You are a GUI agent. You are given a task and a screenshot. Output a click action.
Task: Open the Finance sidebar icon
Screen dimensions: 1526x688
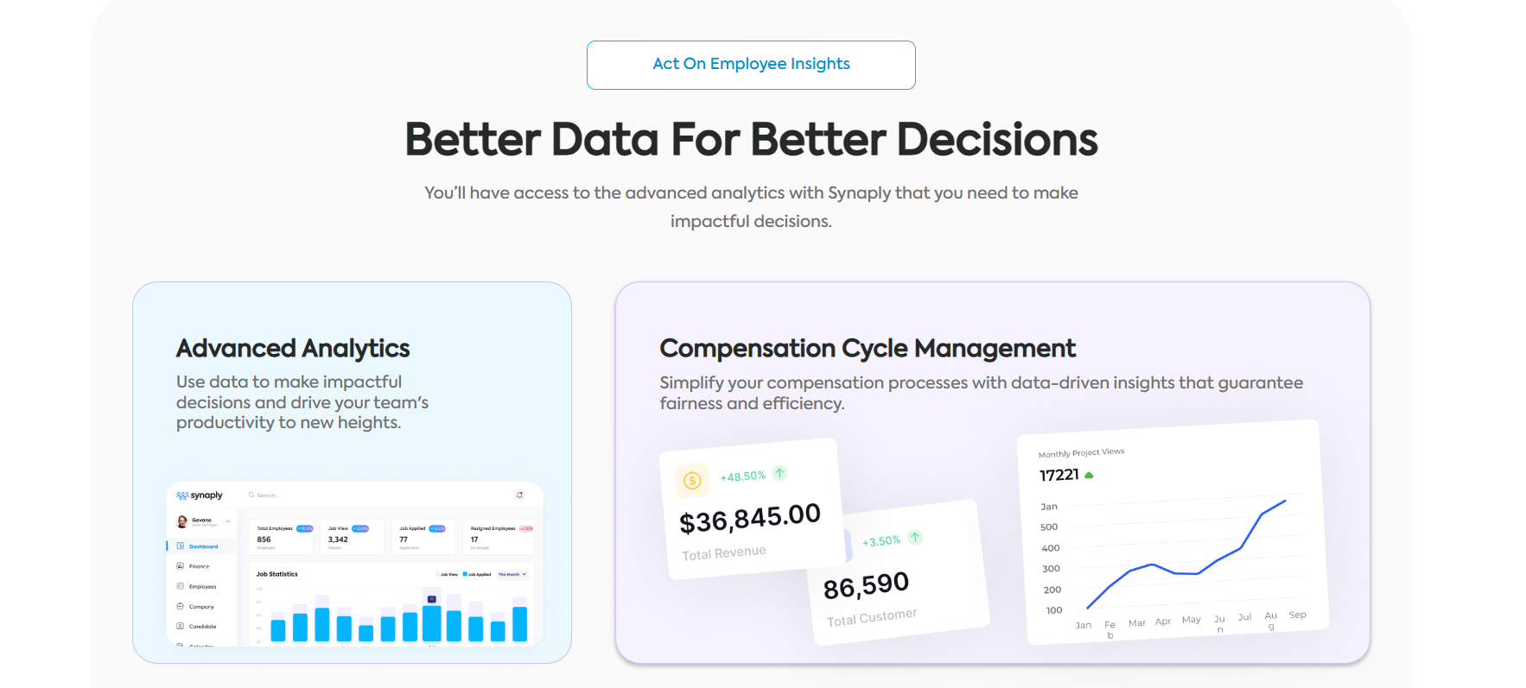click(x=181, y=566)
